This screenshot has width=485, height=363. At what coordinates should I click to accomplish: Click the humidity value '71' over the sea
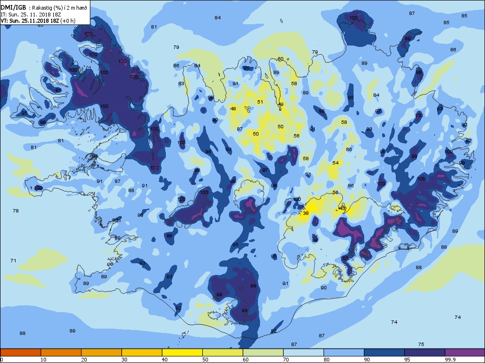[x=13, y=261]
